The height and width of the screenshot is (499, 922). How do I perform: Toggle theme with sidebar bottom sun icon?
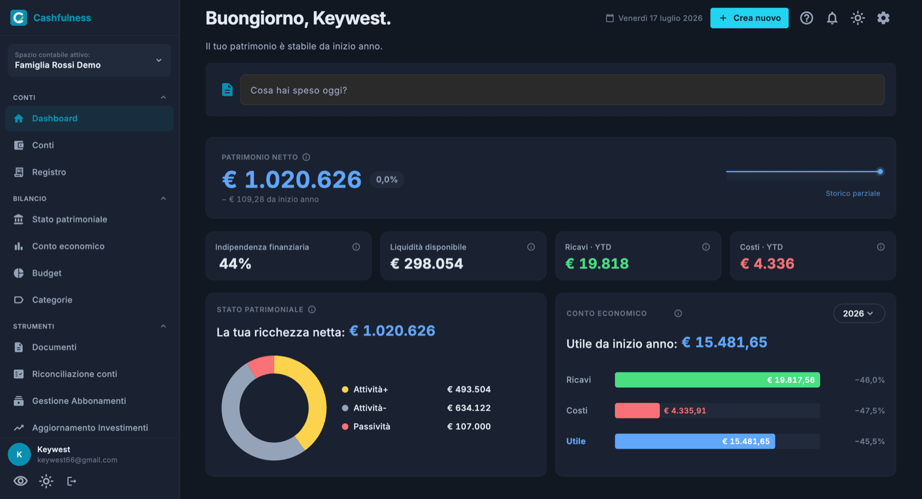[x=46, y=481]
